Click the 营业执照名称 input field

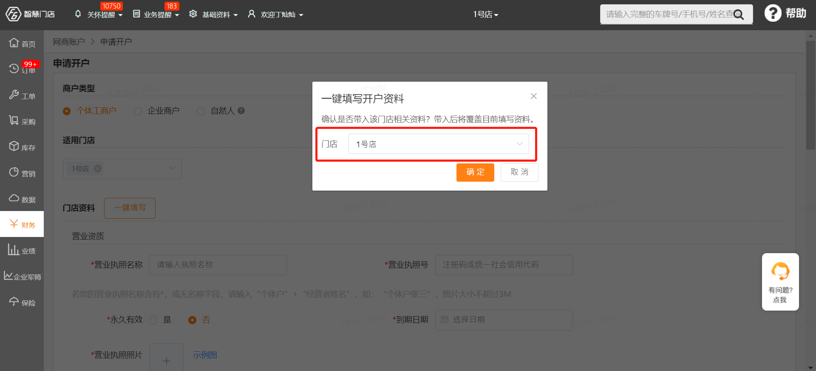[x=218, y=265]
